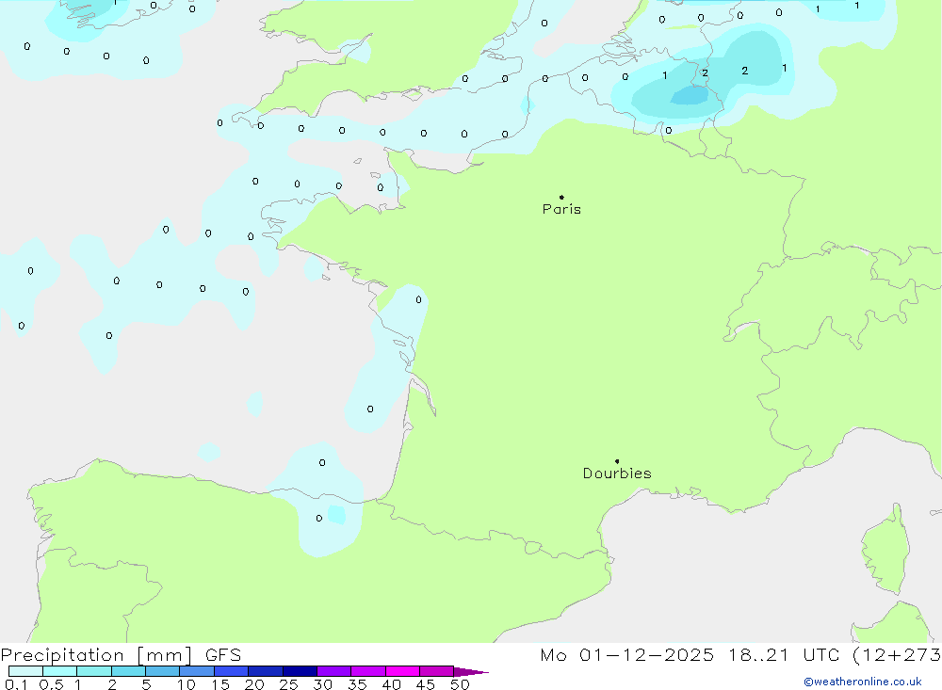
Task: Click the black dot marking Dourbies
Action: click(x=617, y=461)
